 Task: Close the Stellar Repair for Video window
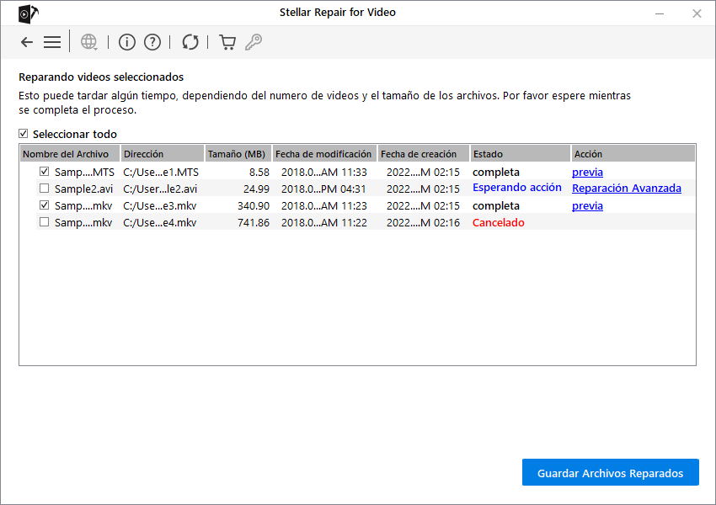click(x=697, y=13)
